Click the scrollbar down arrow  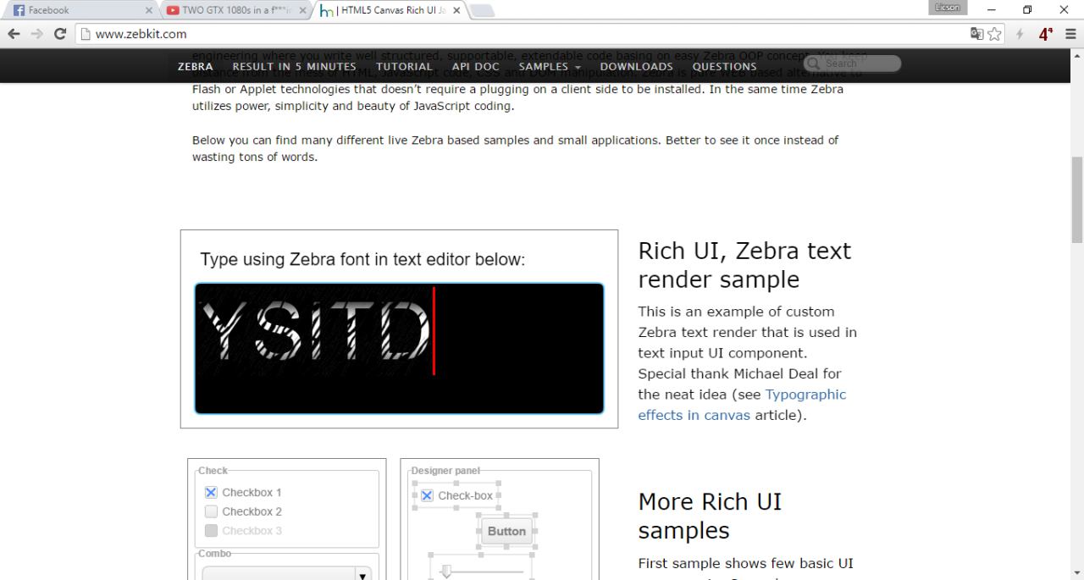tap(1076, 572)
